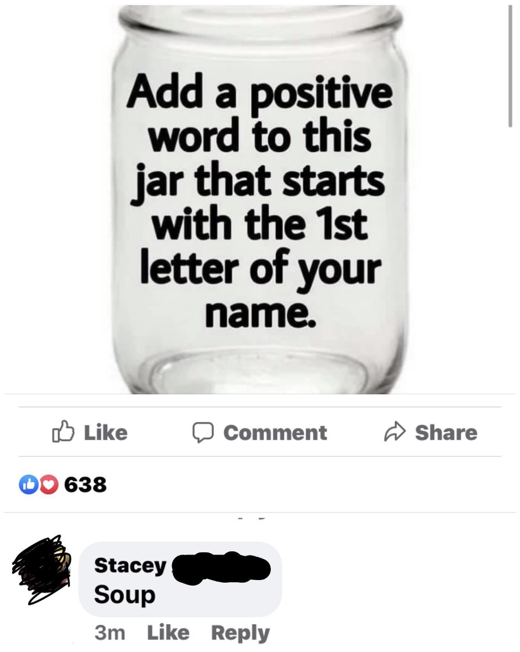Open Stacey's profile from commenter name
This screenshot has width=520, height=652.
click(x=130, y=565)
